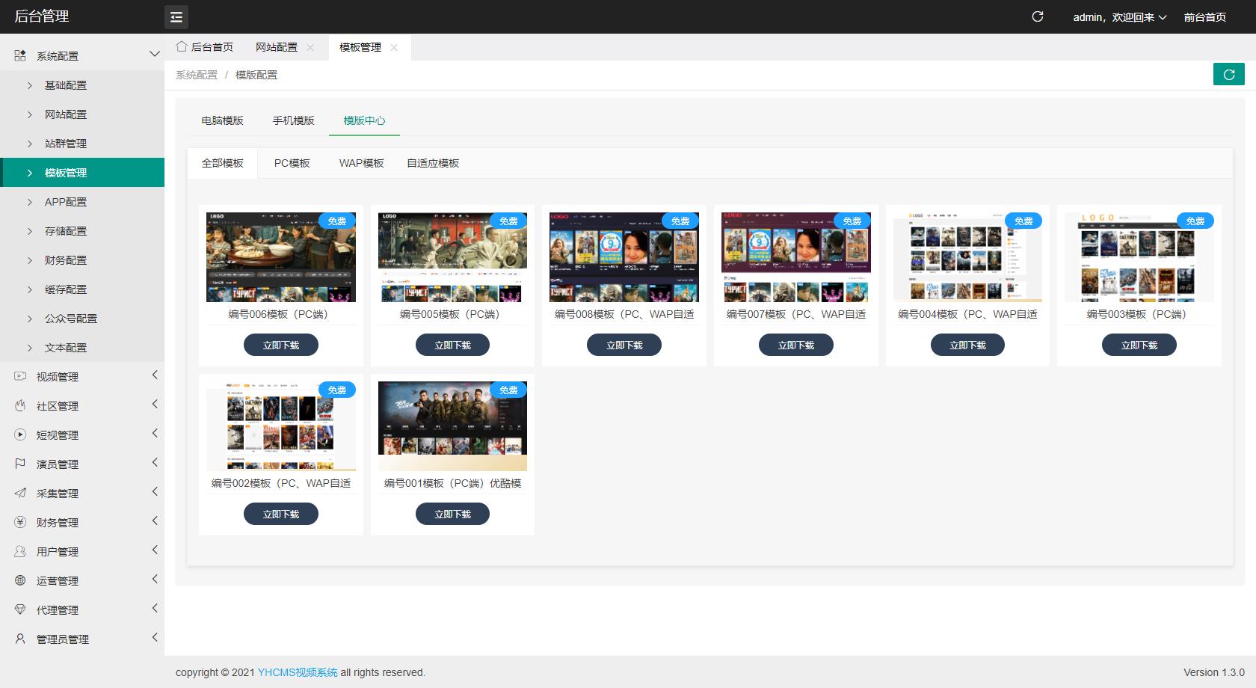The height and width of the screenshot is (688, 1256).
Task: Open 站群管理 in sidebar
Action: click(82, 144)
